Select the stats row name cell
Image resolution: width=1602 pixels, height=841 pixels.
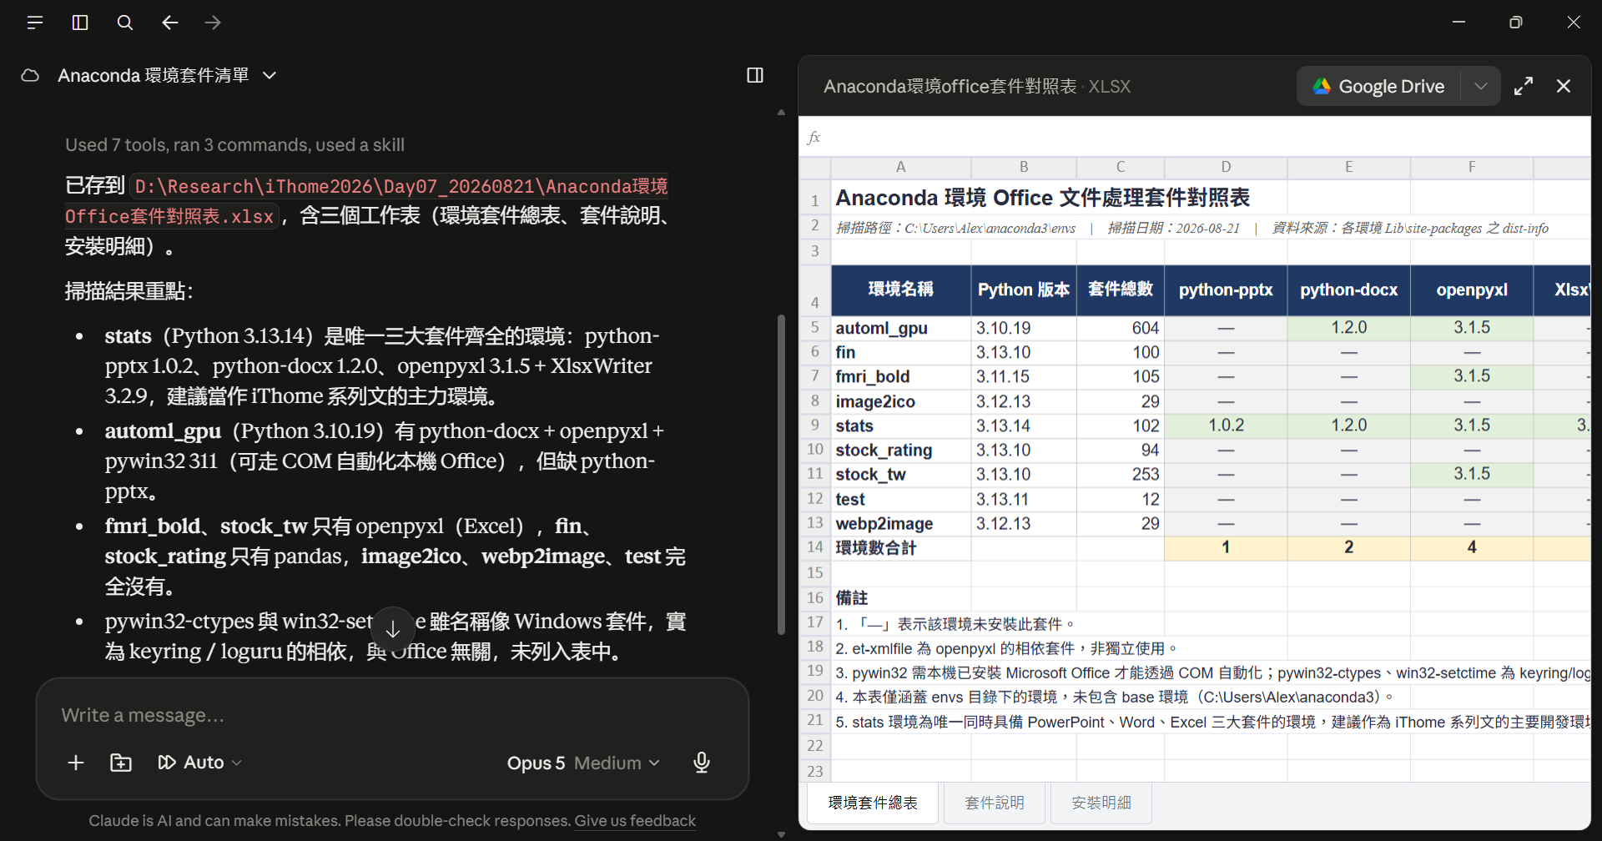pyautogui.click(x=901, y=426)
